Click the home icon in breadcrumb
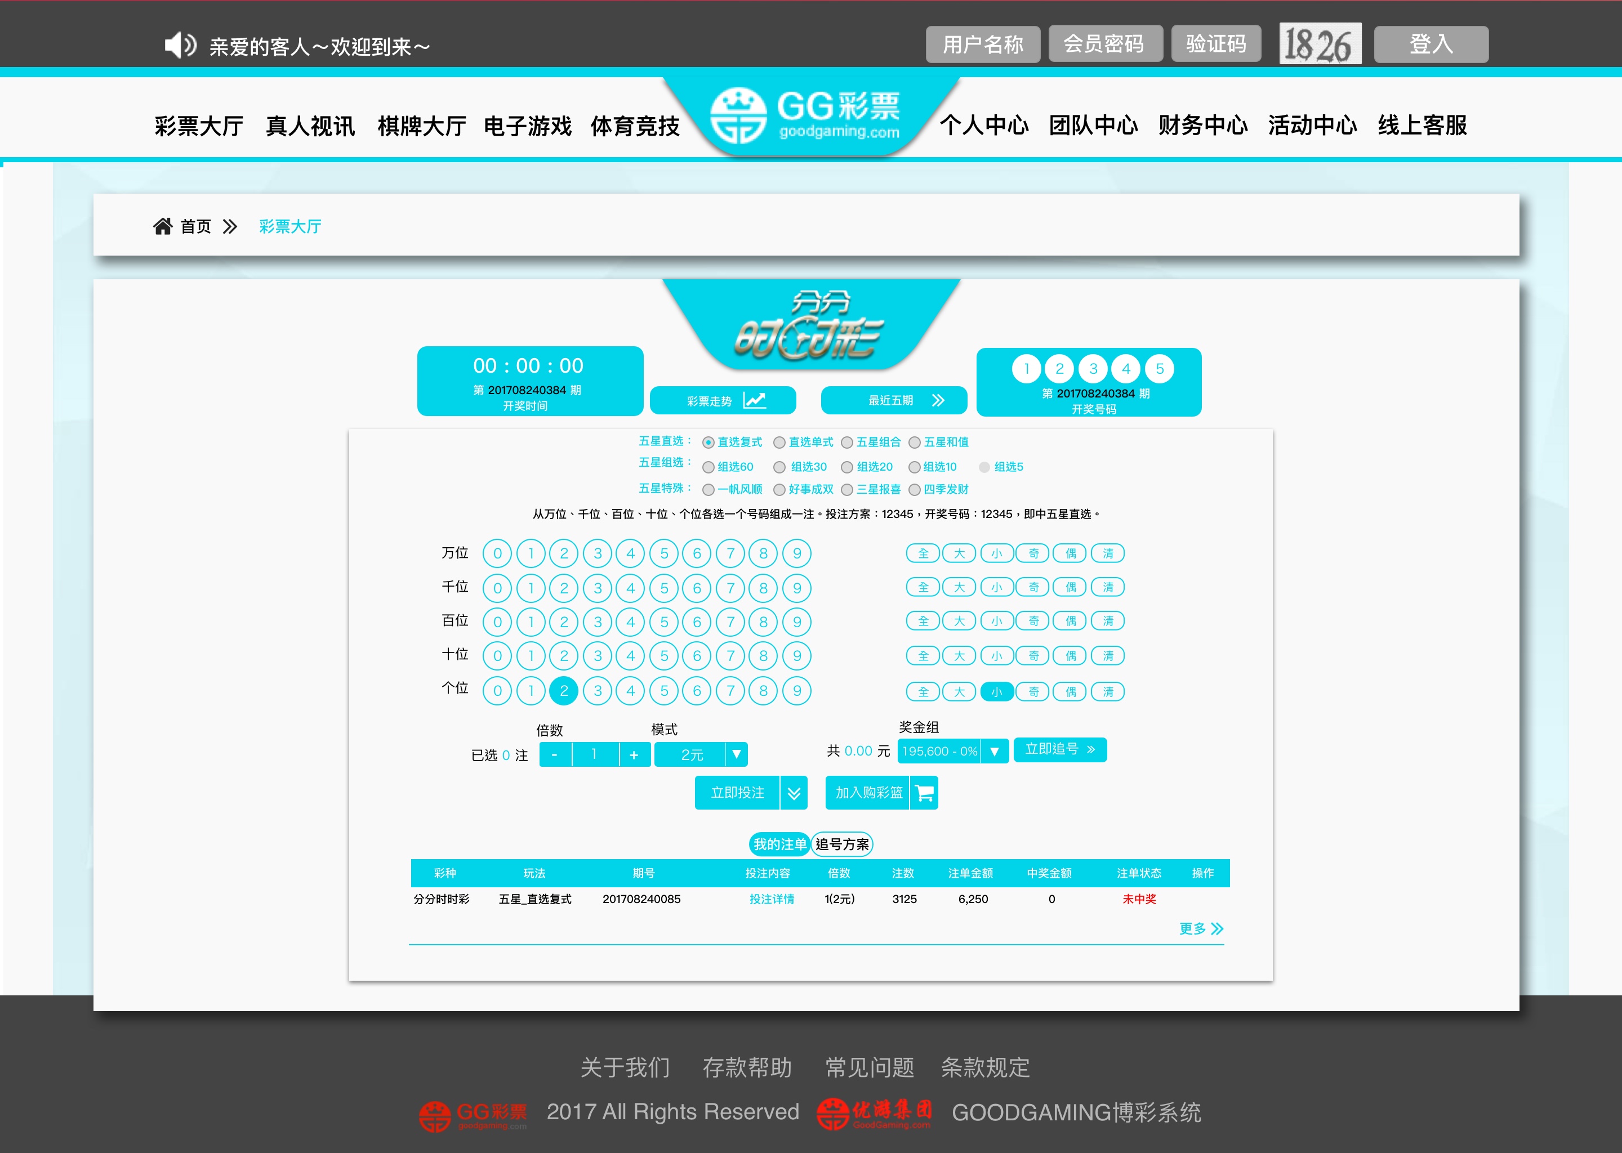Viewport: 1622px width, 1153px height. 163,226
